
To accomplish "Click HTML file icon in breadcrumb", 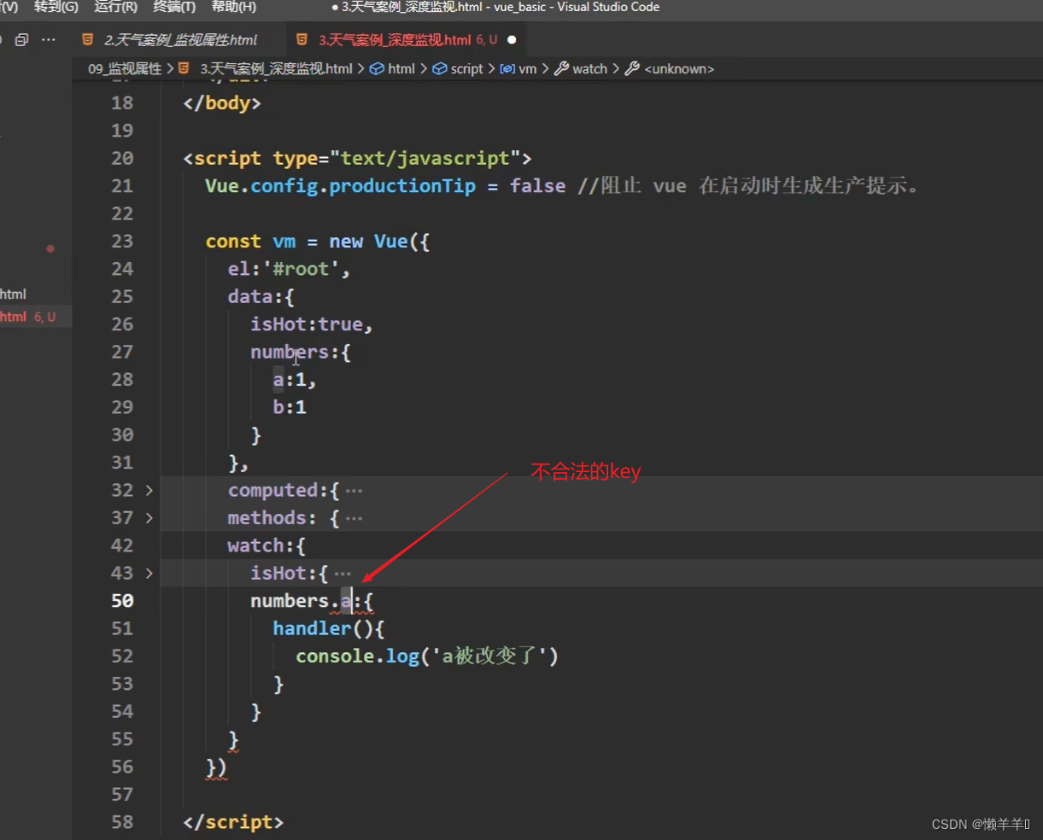I will pos(184,69).
